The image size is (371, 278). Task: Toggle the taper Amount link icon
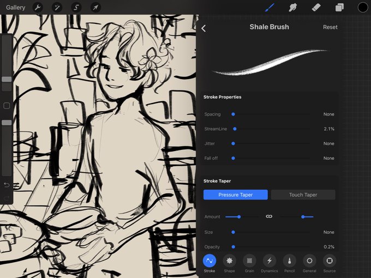click(269, 216)
